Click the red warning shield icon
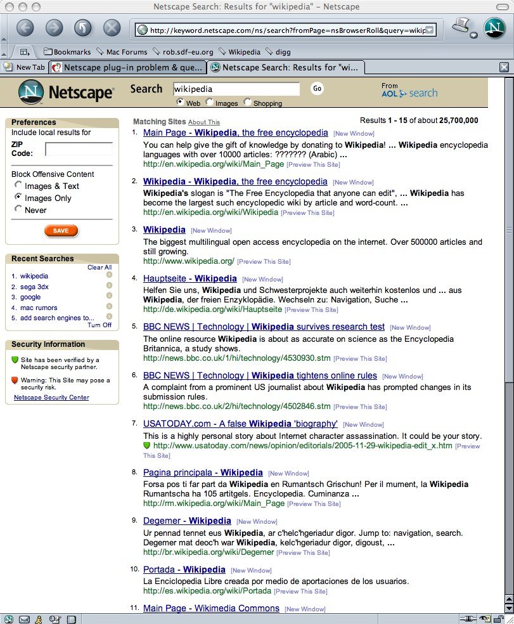Screen dimensions: 514x624 coord(15,380)
